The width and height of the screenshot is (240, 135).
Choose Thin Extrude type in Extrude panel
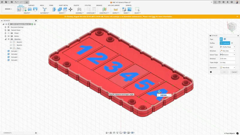(x=225, y=39)
